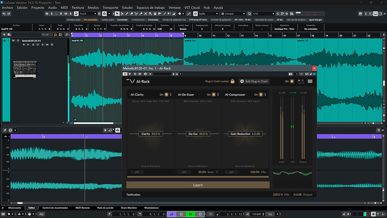The width and height of the screenshot is (387, 218).
Task: Adjust the Gain Reduction 6.0 dB slider
Action: click(245, 134)
